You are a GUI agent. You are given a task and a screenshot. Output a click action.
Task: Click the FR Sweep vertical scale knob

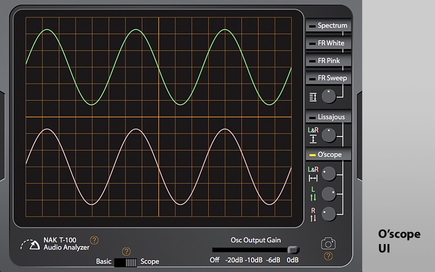(x=329, y=96)
